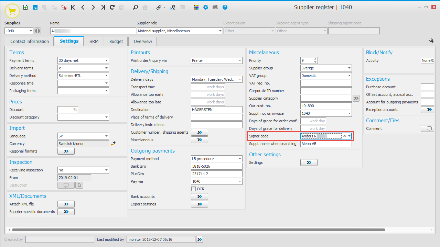The width and height of the screenshot is (440, 247).
Task: Open the Delivery method dropdown
Action: [x=106, y=76]
